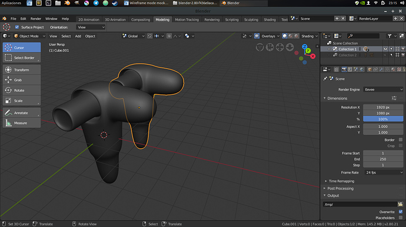
Task: Toggle the Placeholders checkbox
Action: (x=401, y=218)
